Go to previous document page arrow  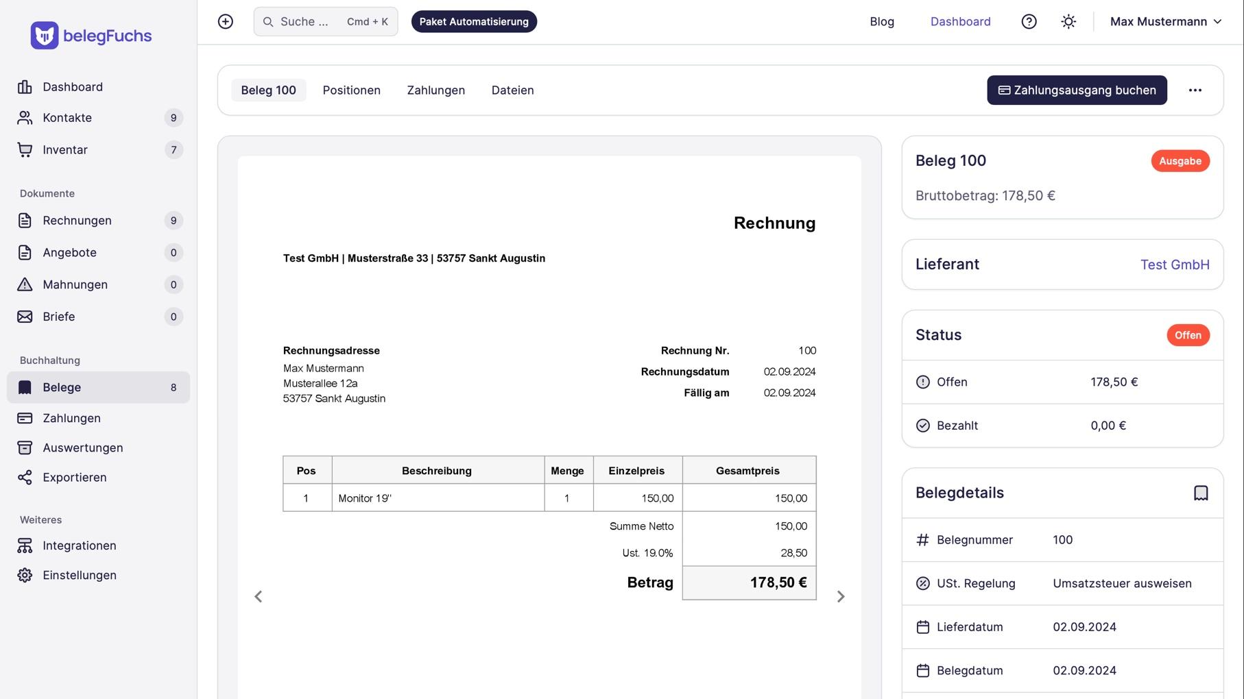[x=258, y=596]
